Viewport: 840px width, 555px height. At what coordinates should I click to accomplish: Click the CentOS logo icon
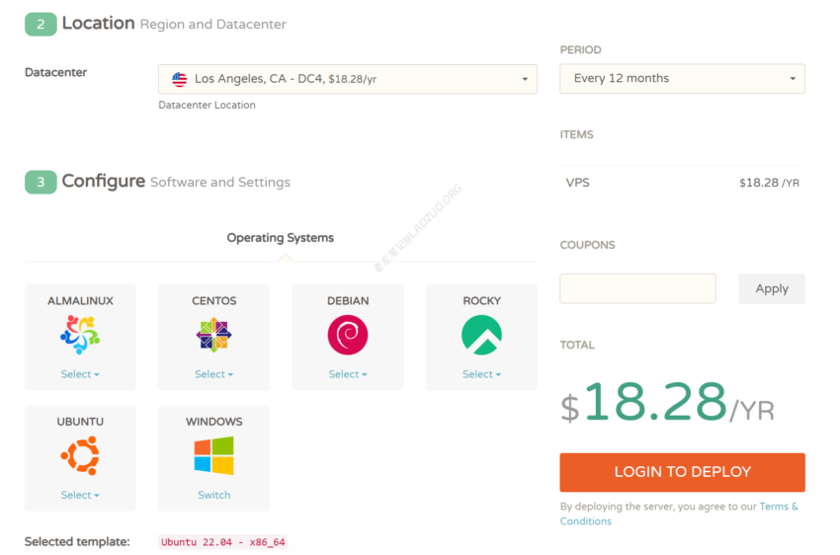[x=213, y=335]
